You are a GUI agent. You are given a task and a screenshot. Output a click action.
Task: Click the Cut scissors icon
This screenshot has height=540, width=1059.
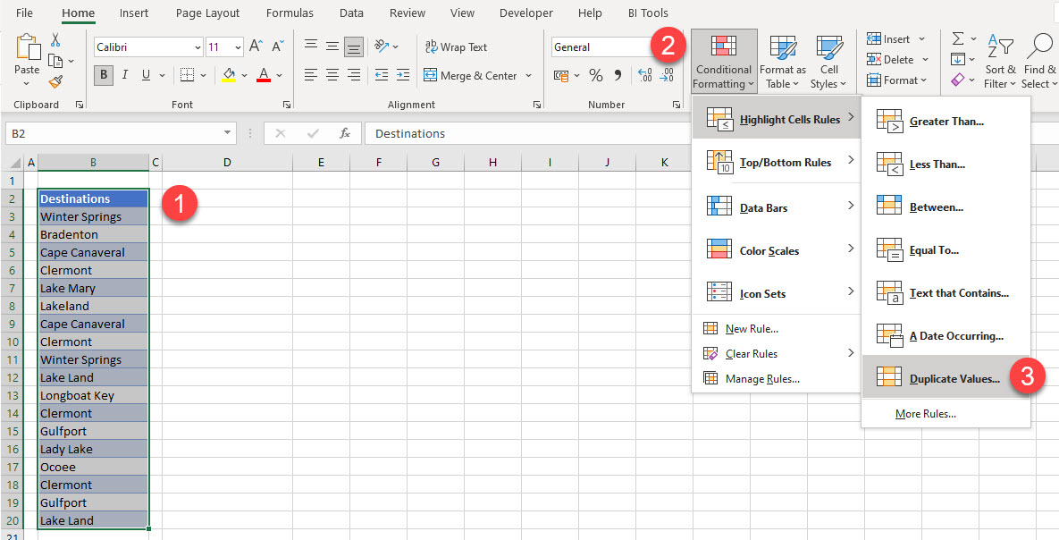[55, 40]
